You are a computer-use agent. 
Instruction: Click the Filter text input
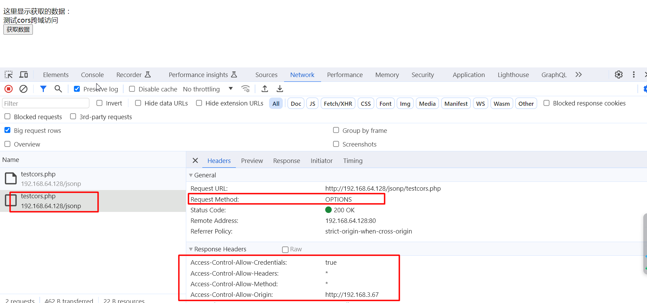point(46,103)
